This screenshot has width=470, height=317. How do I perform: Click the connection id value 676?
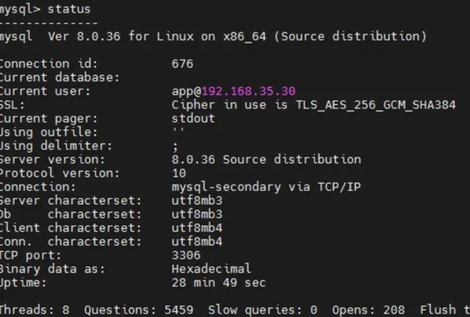[182, 64]
